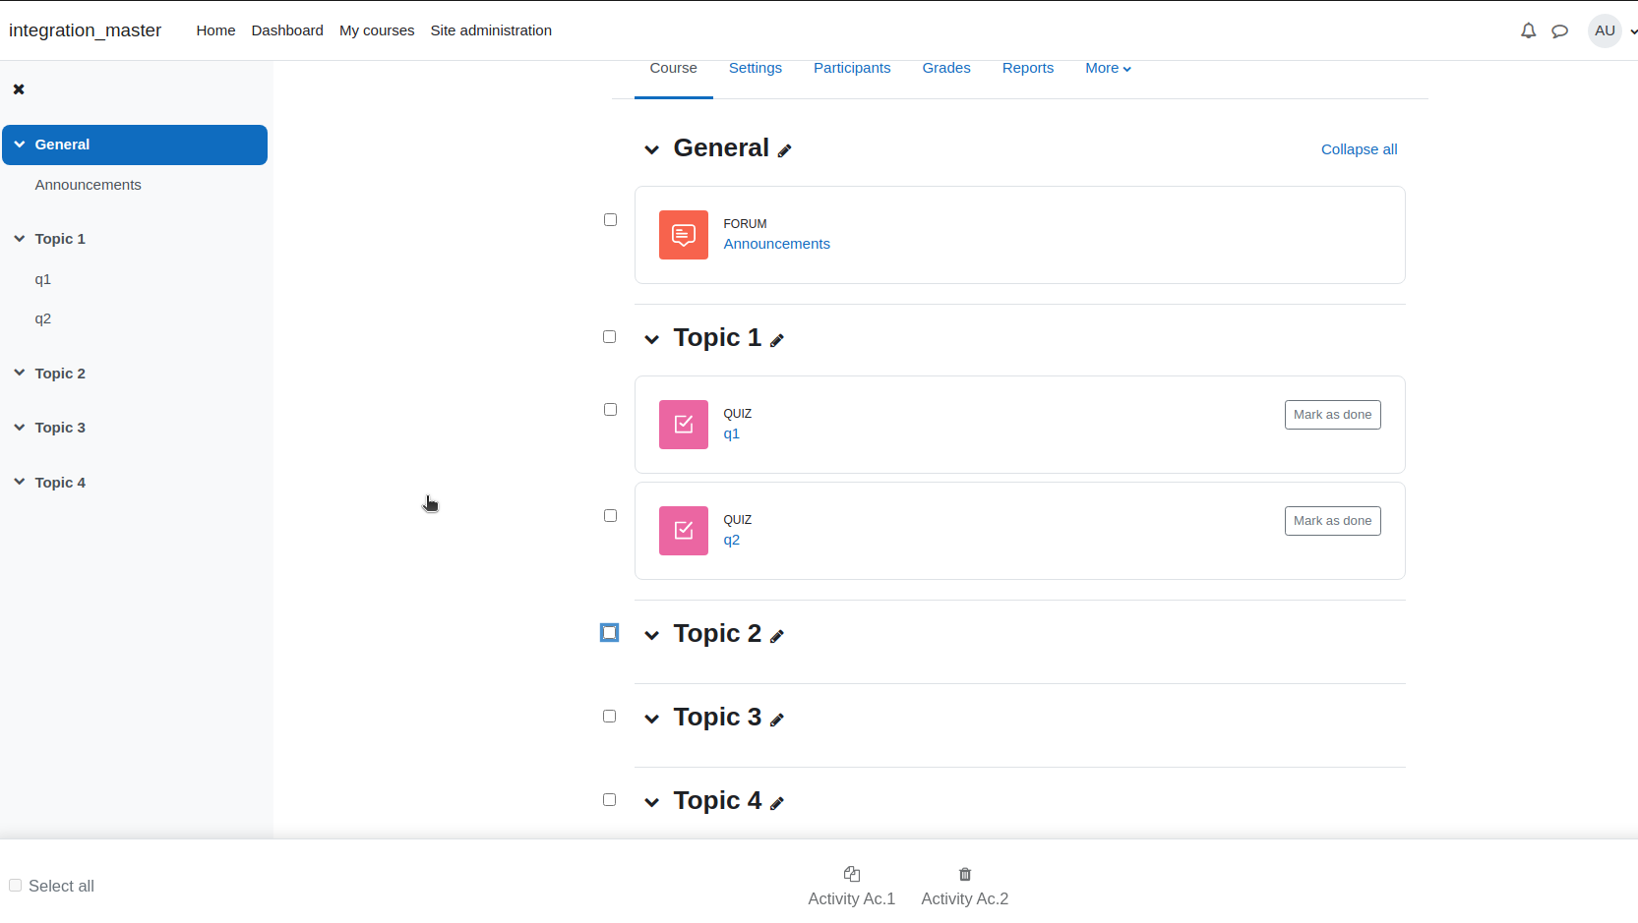Switch to the Participants tab
The width and height of the screenshot is (1638, 923).
click(852, 68)
